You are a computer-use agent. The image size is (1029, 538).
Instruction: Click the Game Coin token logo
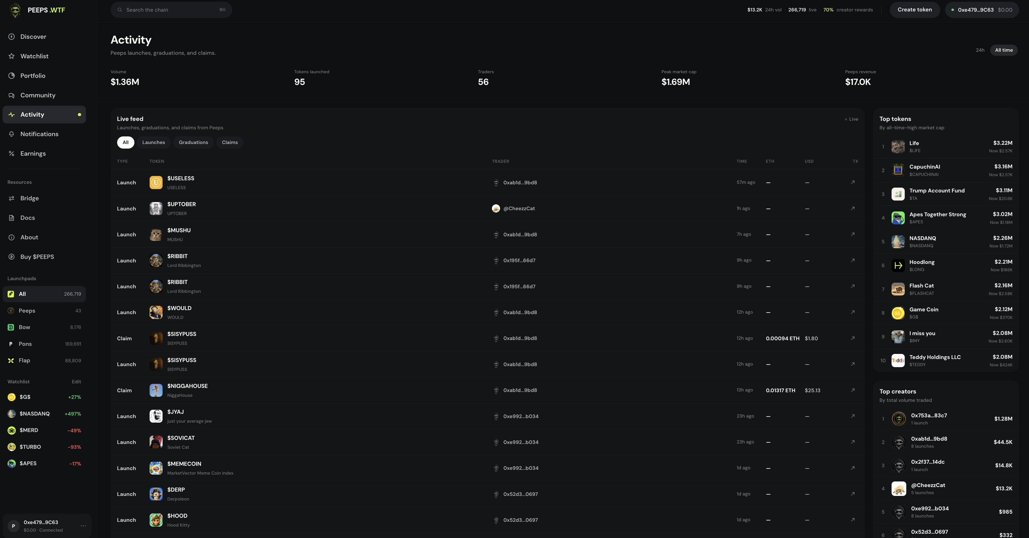(898, 313)
